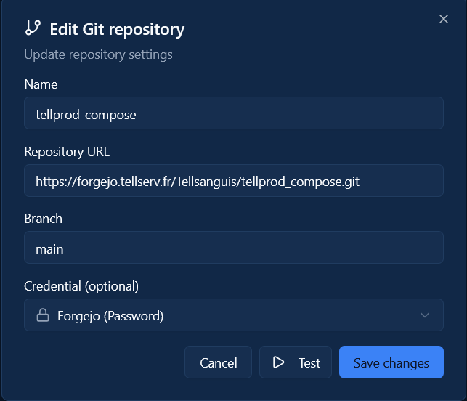Click into the Repository URL input
Image resolution: width=467 pixels, height=401 pixels.
pos(233,181)
